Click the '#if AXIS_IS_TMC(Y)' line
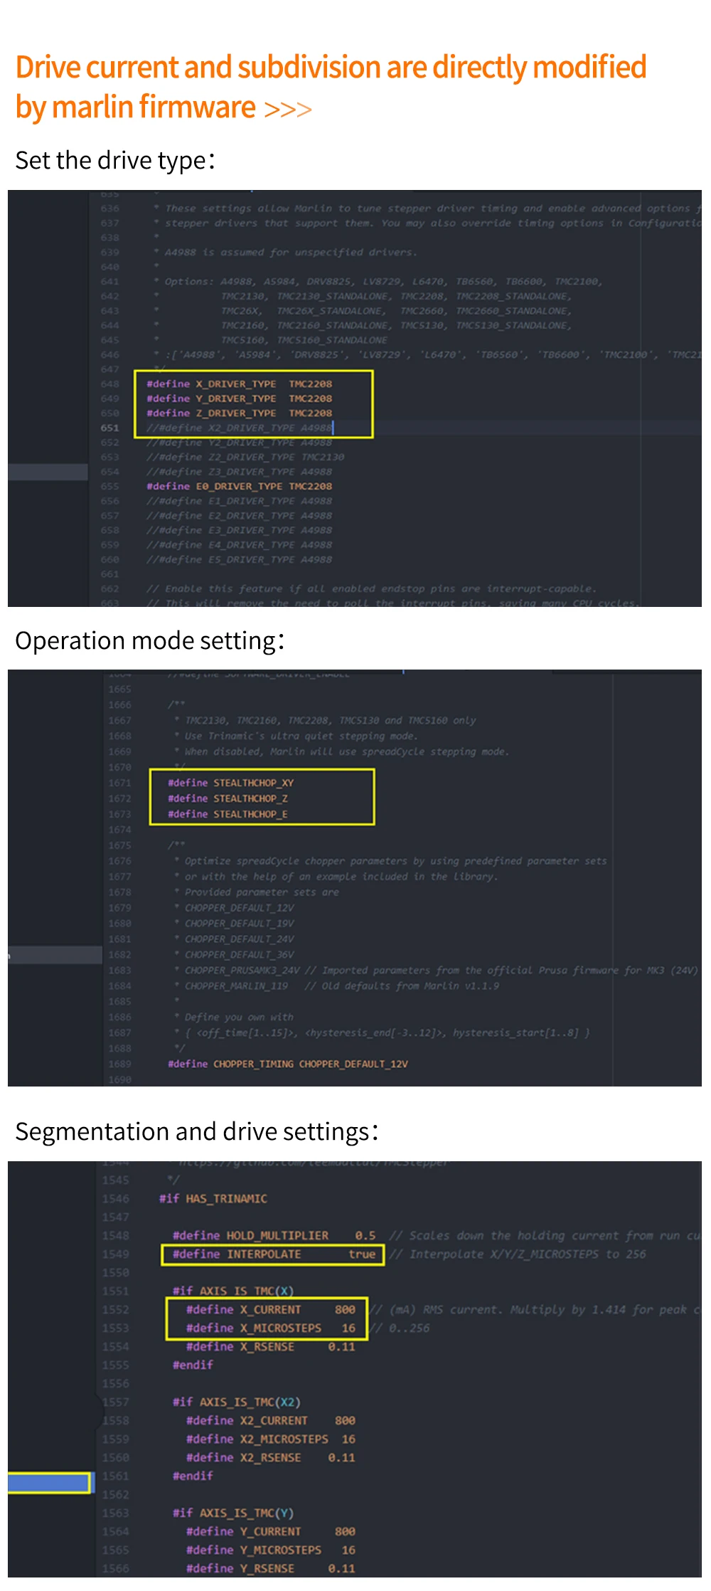 [x=233, y=1513]
